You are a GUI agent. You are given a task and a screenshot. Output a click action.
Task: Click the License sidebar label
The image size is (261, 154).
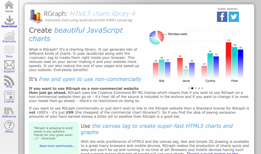pyautogui.click(x=9, y=101)
